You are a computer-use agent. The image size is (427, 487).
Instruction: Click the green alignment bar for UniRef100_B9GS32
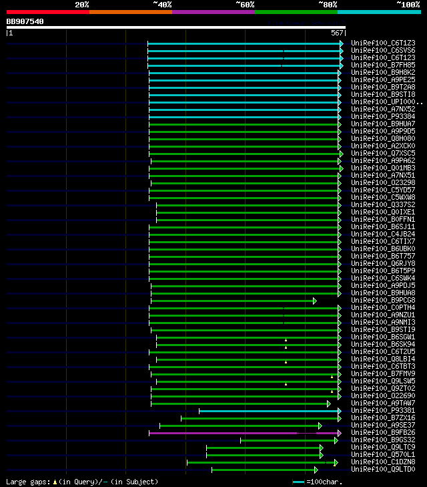point(288,440)
